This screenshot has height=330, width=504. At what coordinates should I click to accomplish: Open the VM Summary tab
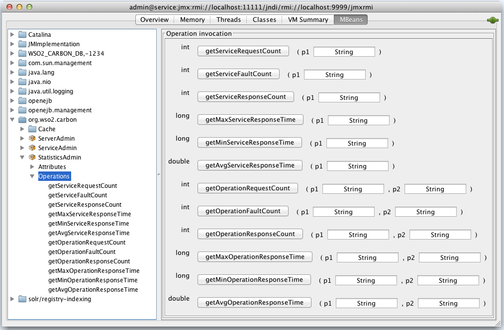[x=308, y=19]
